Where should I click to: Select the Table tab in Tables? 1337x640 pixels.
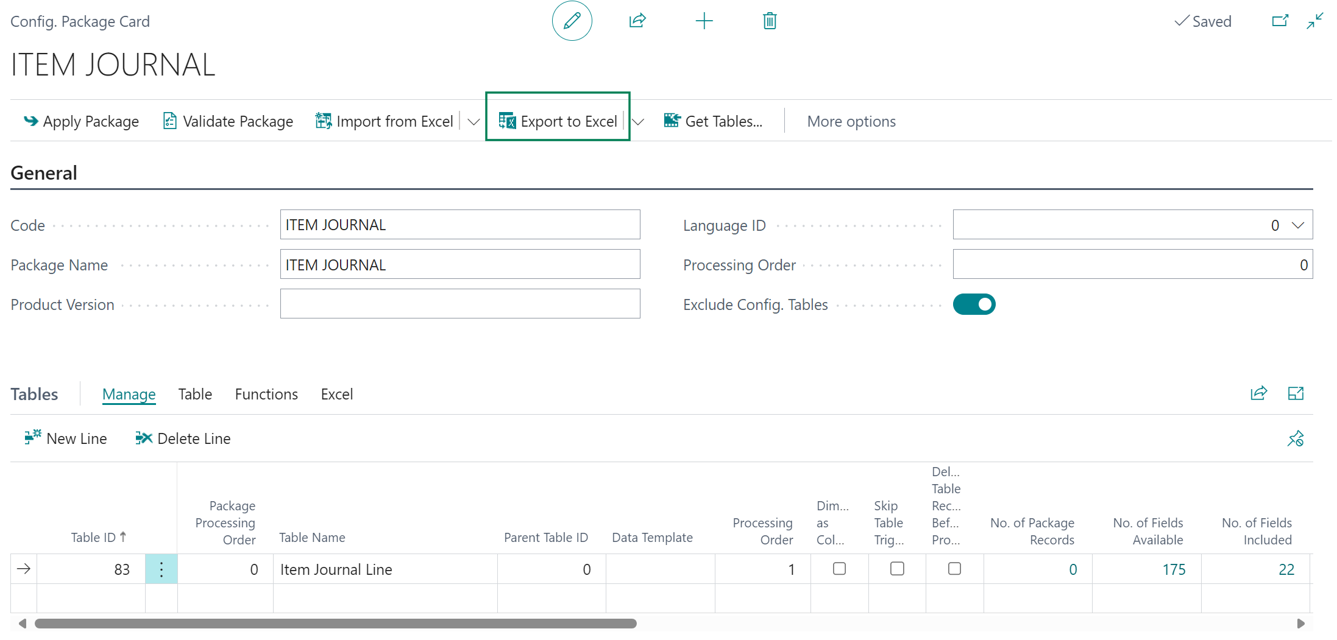coord(195,394)
